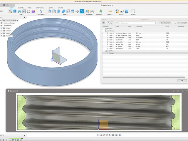The height and width of the screenshot is (141, 188).
Task: Open the Automate generative tool icon
Action: coord(41,11)
